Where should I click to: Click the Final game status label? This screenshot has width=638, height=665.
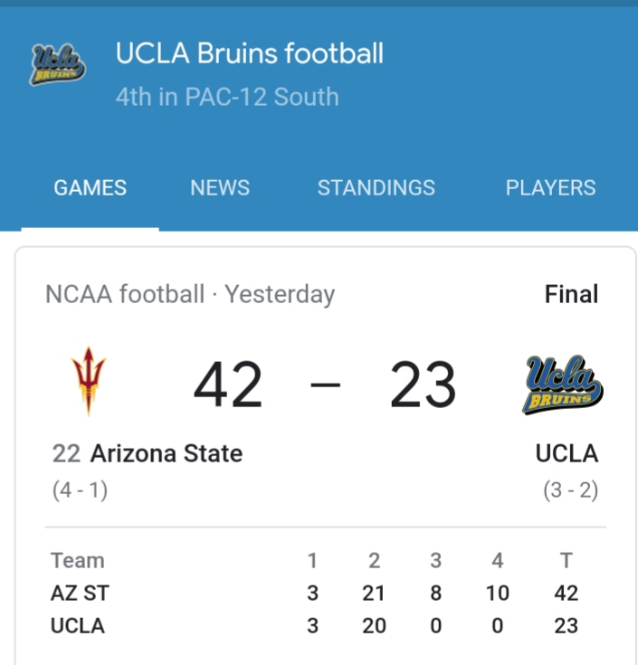pyautogui.click(x=571, y=294)
